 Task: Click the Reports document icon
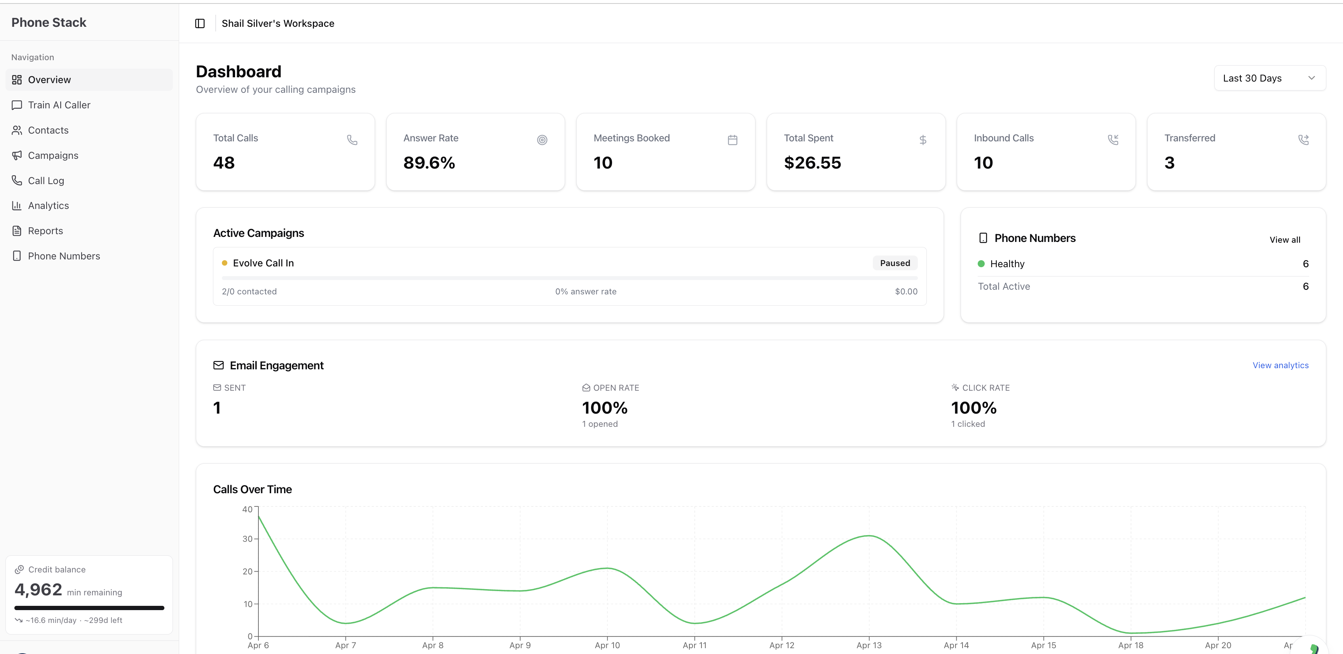pyautogui.click(x=17, y=231)
